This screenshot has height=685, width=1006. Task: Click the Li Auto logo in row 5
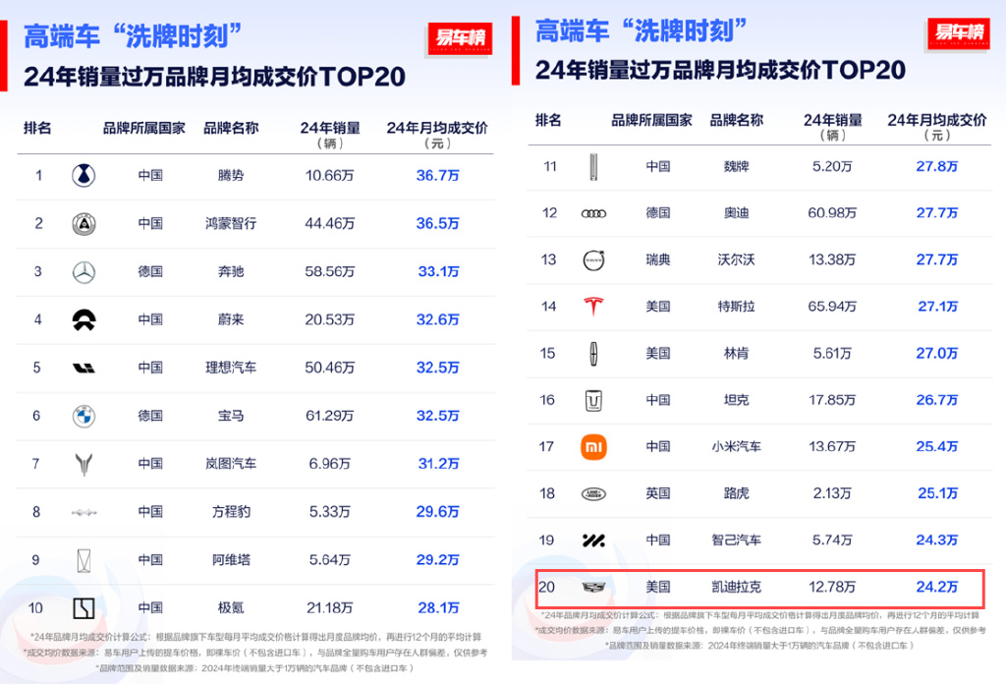point(84,368)
